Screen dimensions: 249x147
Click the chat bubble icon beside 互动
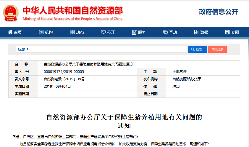[165, 33]
